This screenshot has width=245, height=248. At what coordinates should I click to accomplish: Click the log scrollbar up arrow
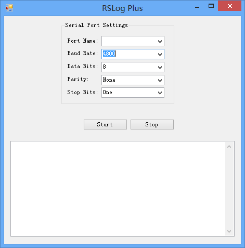(x=229, y=147)
